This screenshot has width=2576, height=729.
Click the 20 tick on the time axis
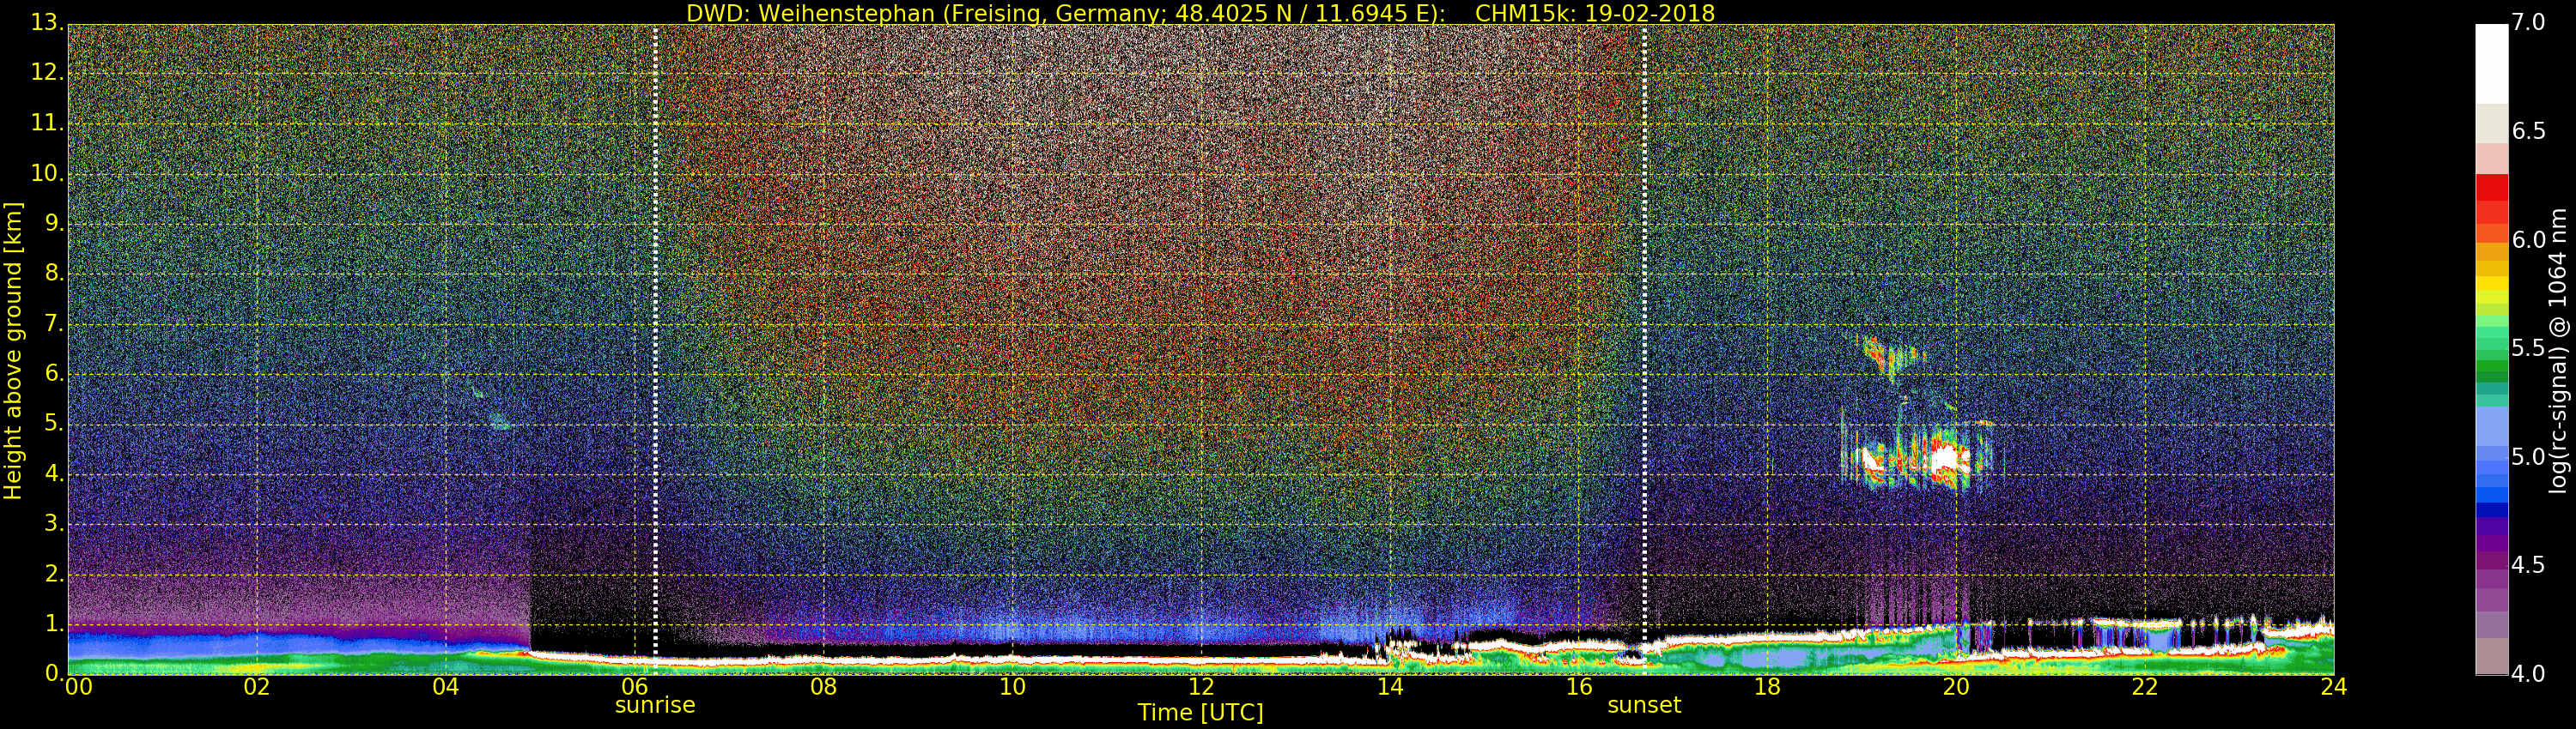(x=1957, y=687)
